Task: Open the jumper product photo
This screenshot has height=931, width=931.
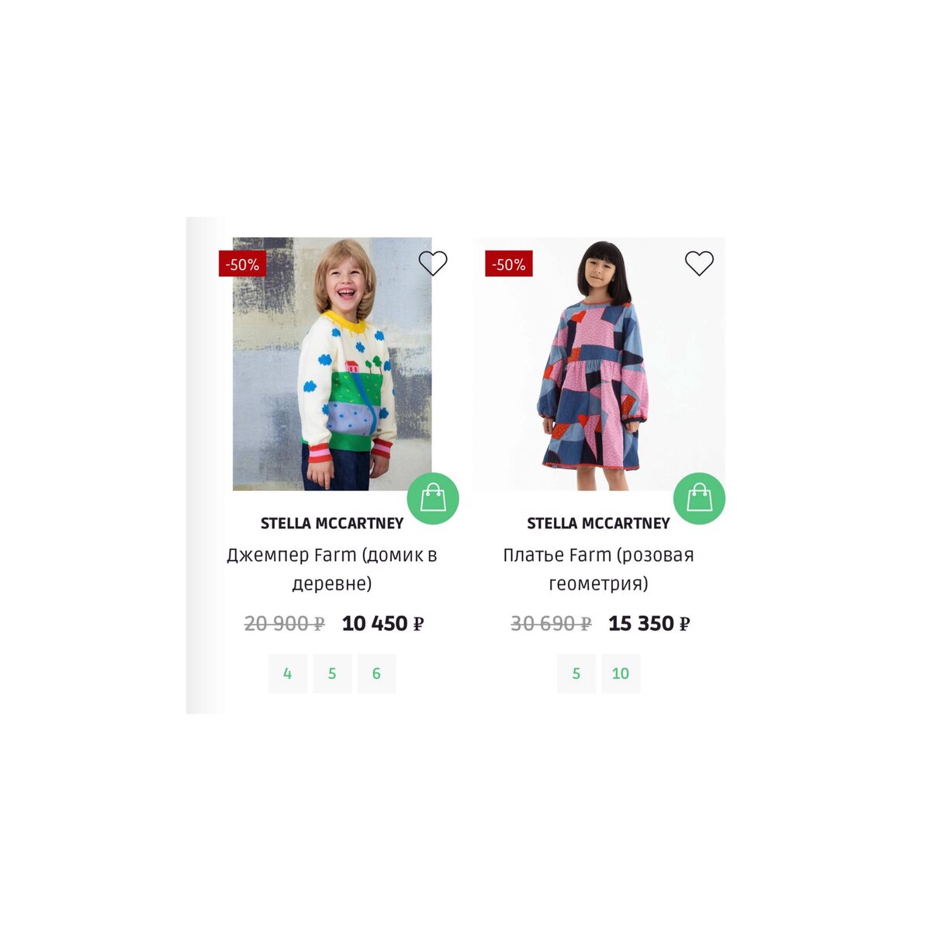Action: pyautogui.click(x=332, y=364)
